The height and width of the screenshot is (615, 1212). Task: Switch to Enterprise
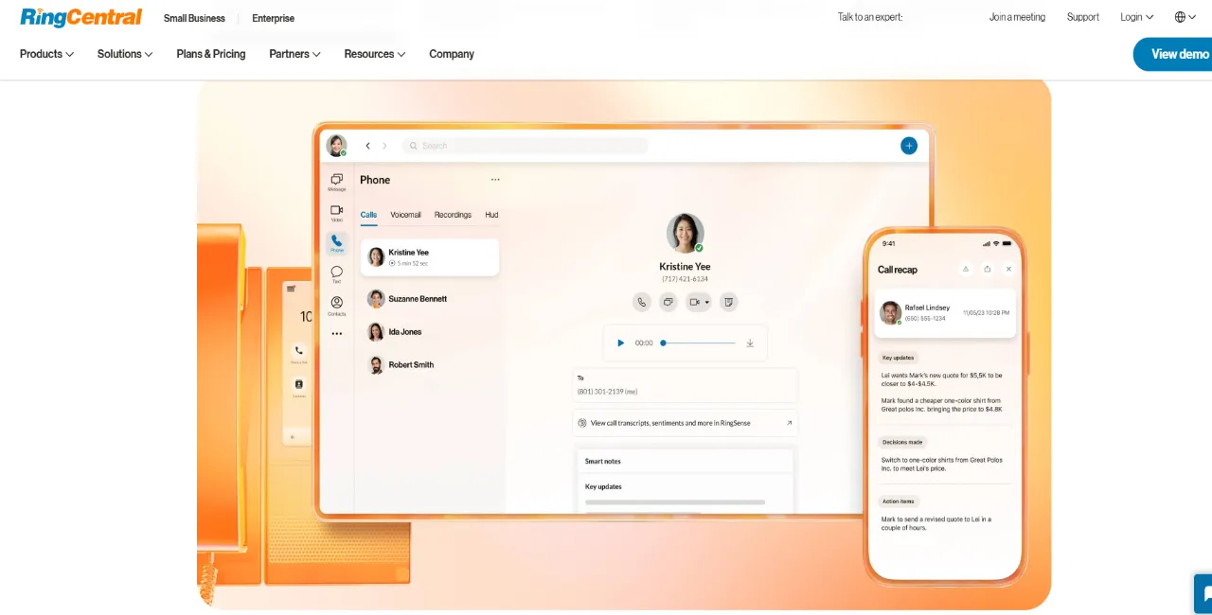(x=273, y=18)
